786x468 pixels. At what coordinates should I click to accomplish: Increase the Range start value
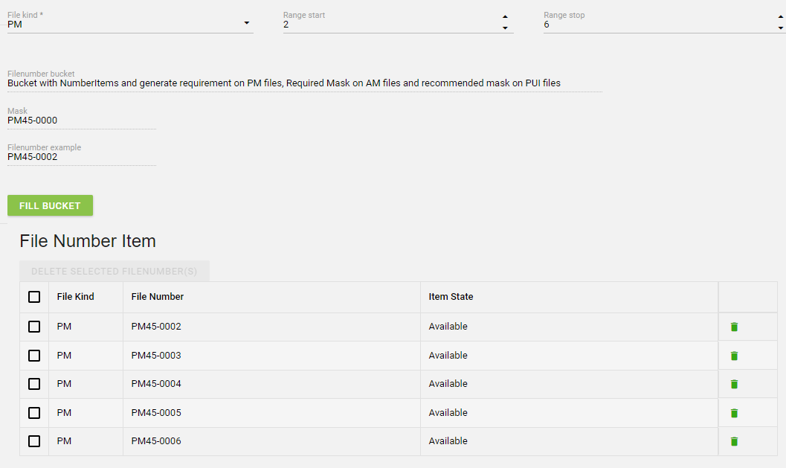505,17
